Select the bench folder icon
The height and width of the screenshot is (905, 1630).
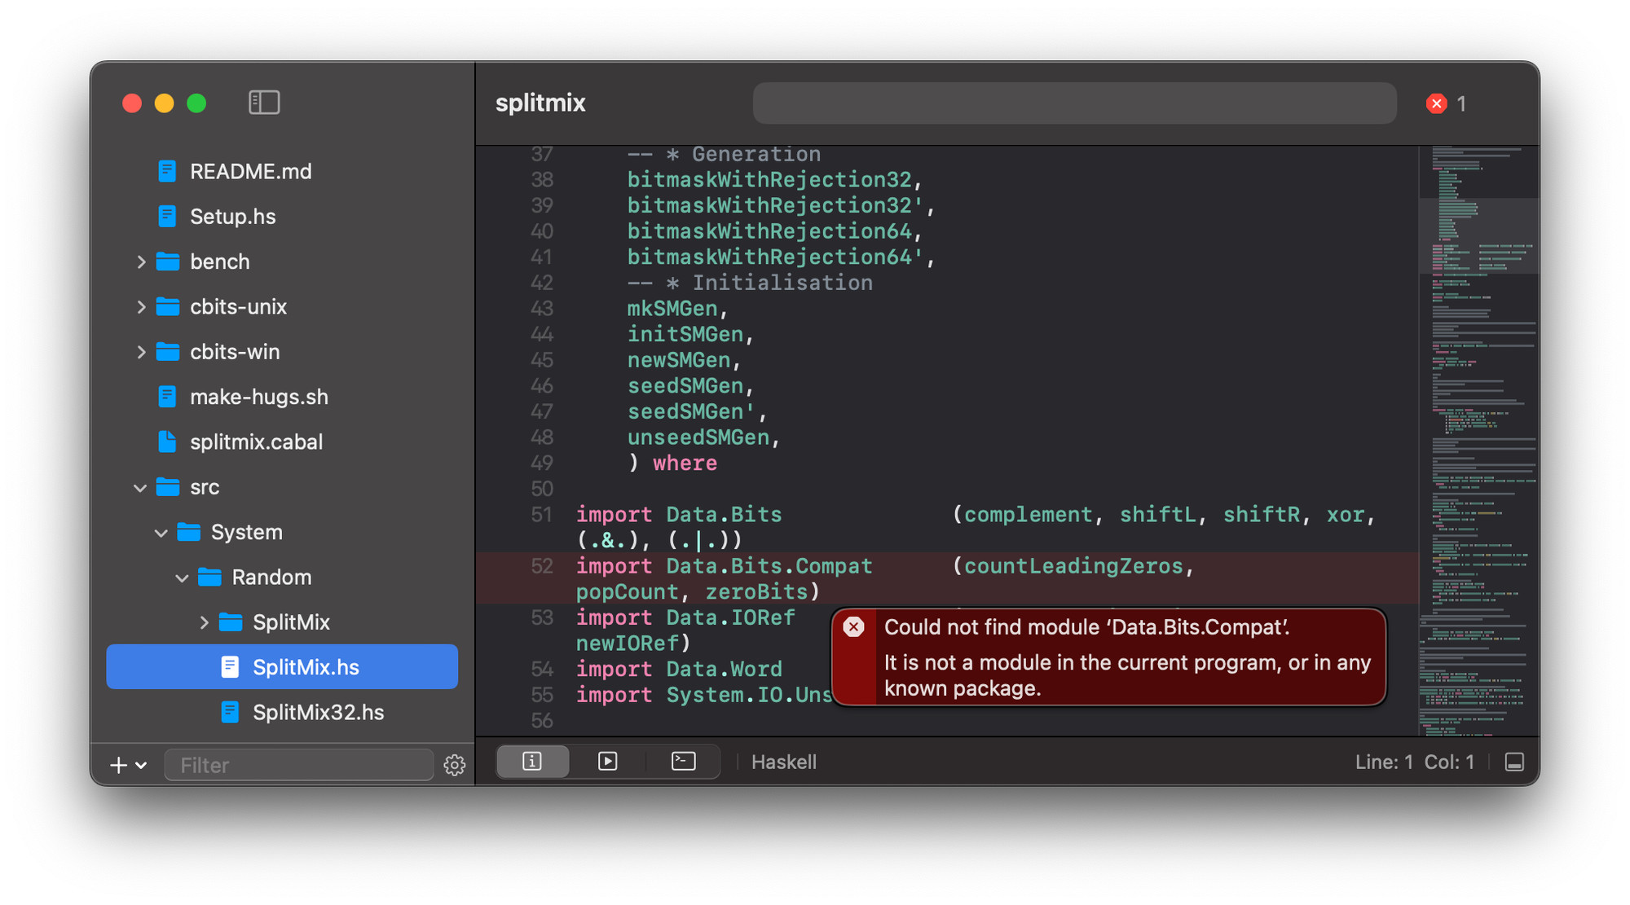[168, 261]
